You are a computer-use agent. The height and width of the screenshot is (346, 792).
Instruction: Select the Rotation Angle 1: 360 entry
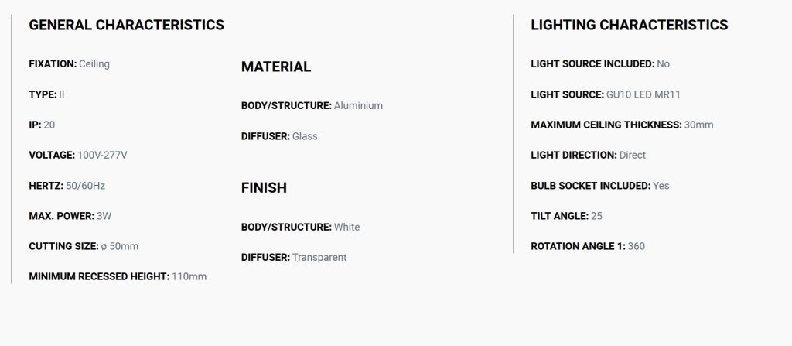[x=588, y=246]
